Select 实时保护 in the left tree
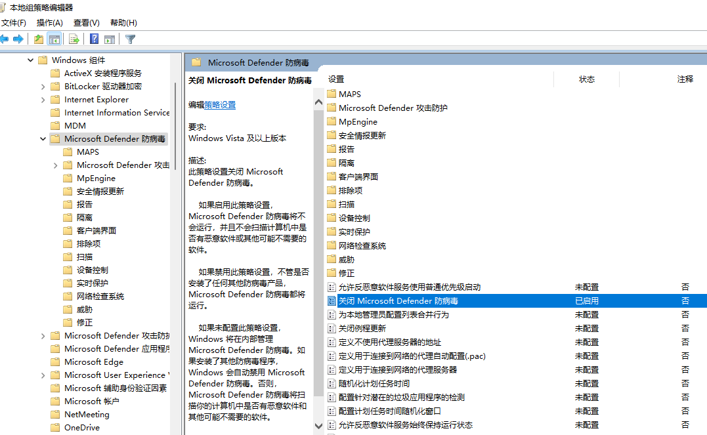Screen dimensions: 707x435 click(92, 283)
